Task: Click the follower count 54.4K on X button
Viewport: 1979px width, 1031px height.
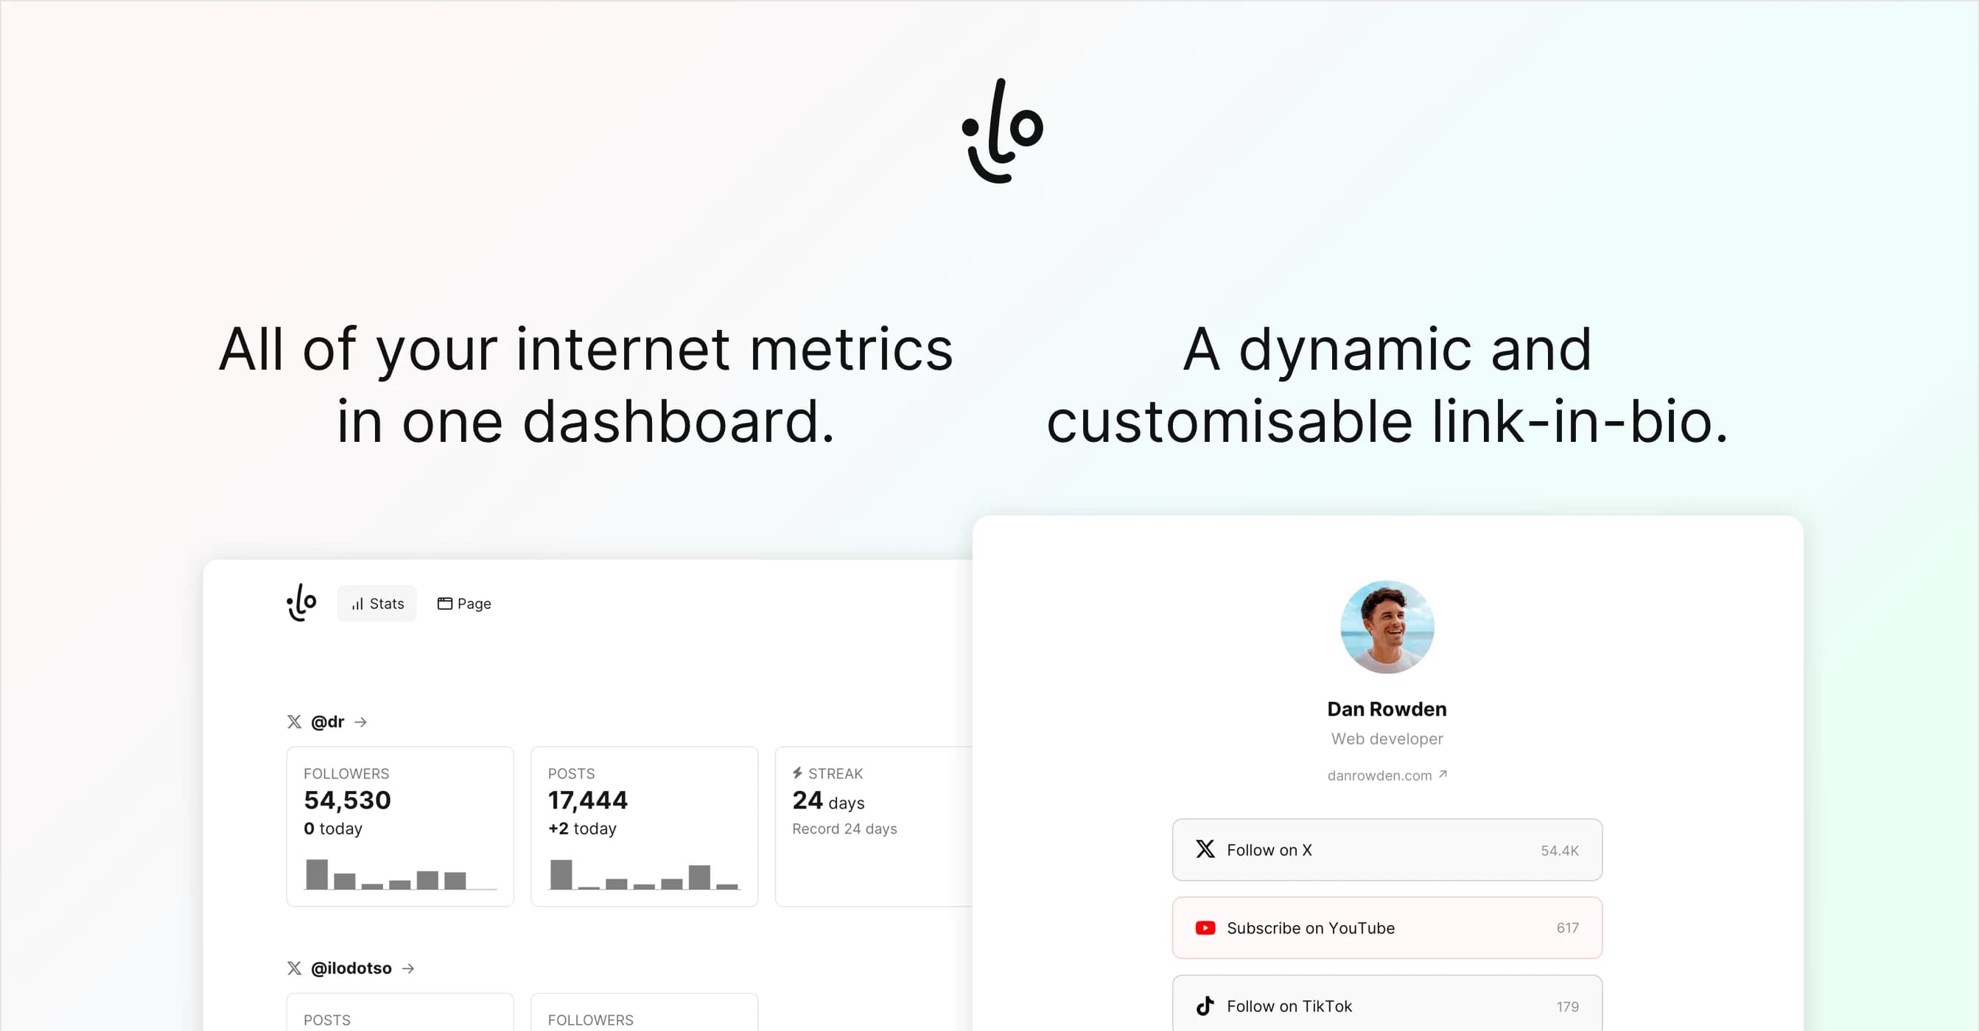Action: 1559,849
